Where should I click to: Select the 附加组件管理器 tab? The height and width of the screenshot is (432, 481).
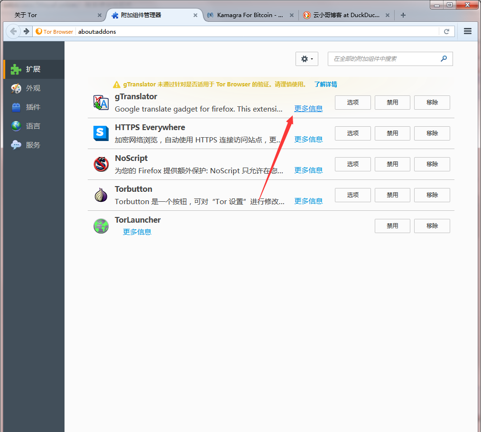tap(153, 15)
